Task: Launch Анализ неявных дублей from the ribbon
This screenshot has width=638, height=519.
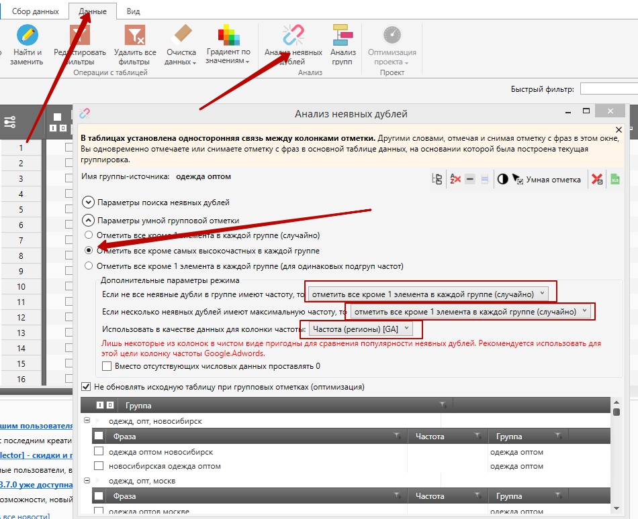Action: [x=293, y=45]
